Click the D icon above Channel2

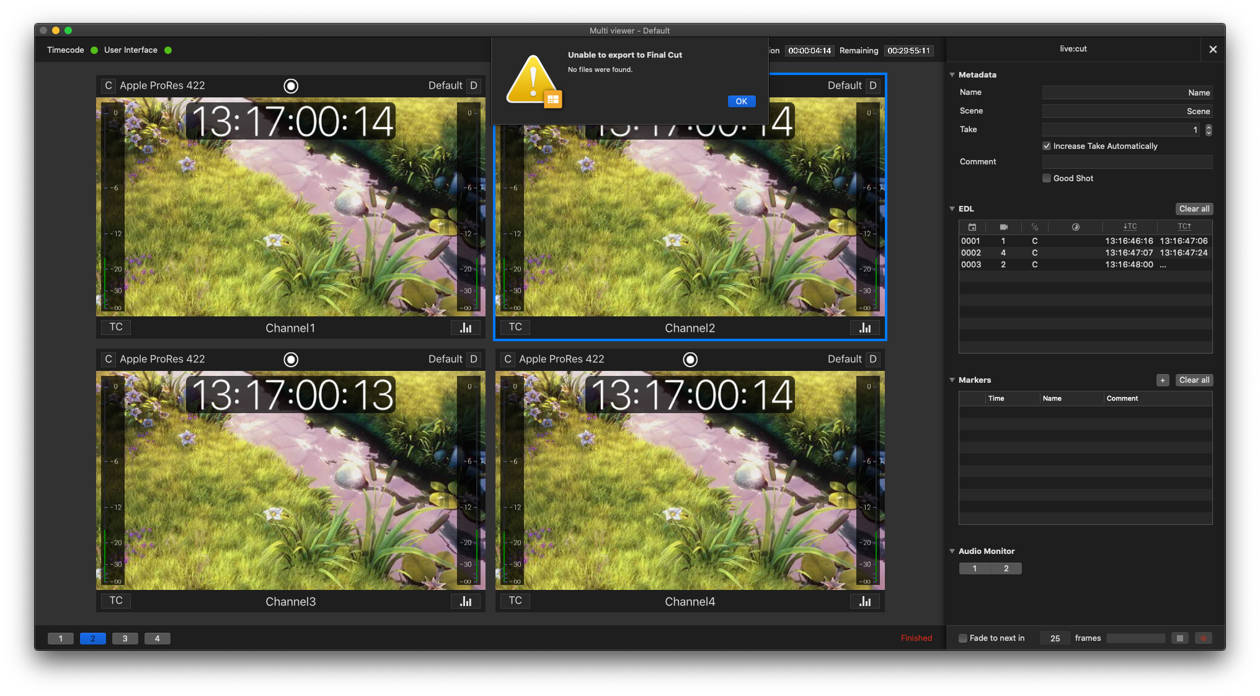pos(873,86)
